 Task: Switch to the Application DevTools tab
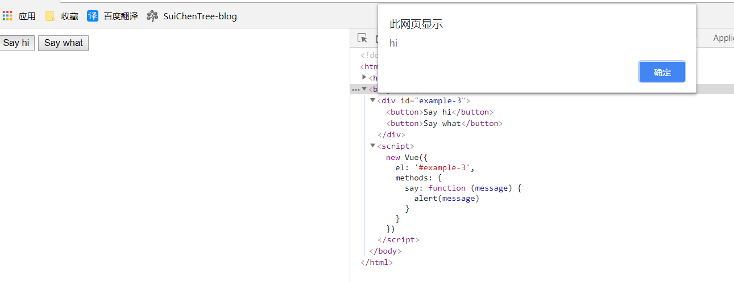[x=723, y=38]
